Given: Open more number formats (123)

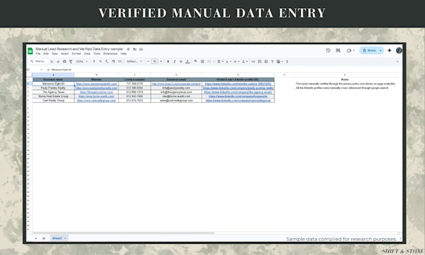Looking at the screenshot, I should [120, 61].
